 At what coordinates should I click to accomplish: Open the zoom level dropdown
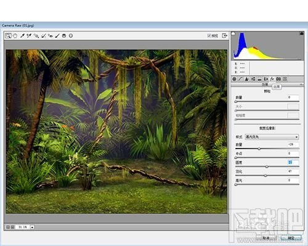pos(32,227)
